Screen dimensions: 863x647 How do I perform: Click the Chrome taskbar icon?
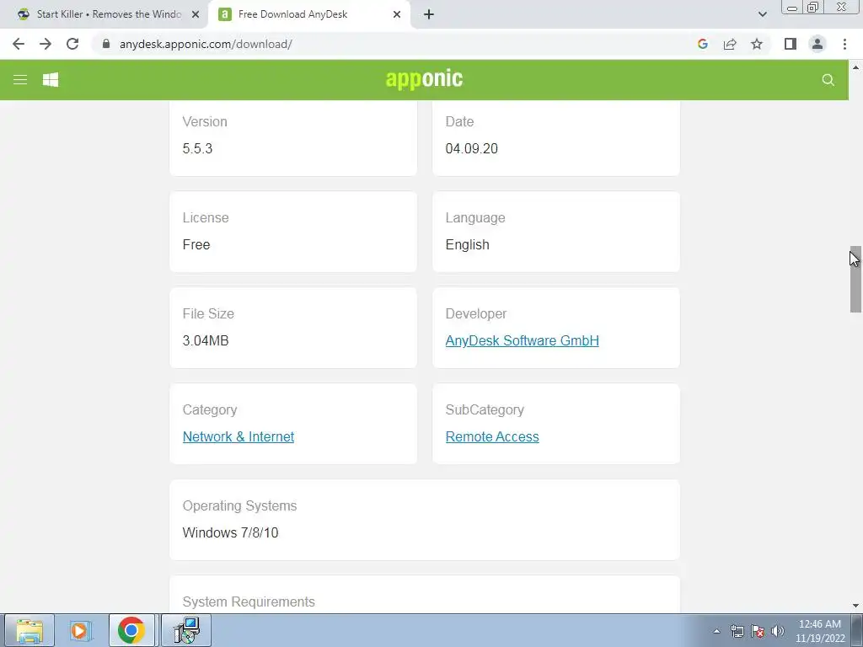point(131,630)
